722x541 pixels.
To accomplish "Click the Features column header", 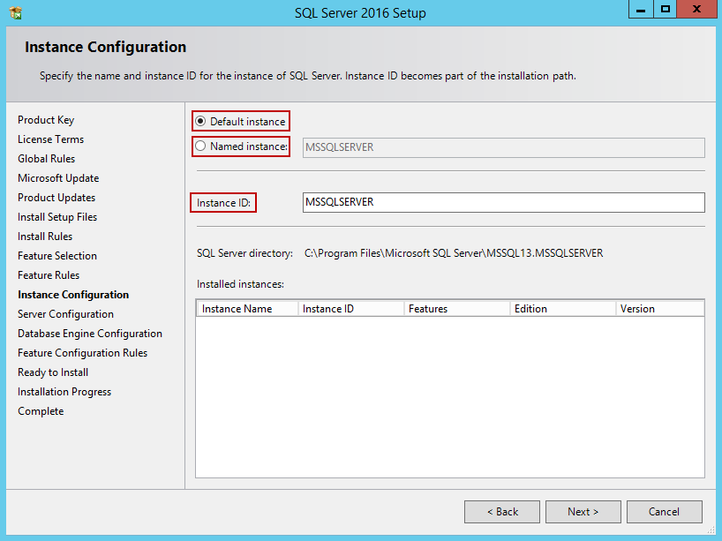I will (x=457, y=309).
